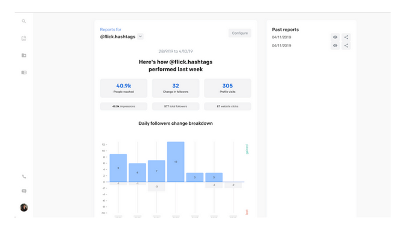Click the green gained axis label
Image resolution: width=406 pixels, height=231 pixels.
pyautogui.click(x=247, y=149)
